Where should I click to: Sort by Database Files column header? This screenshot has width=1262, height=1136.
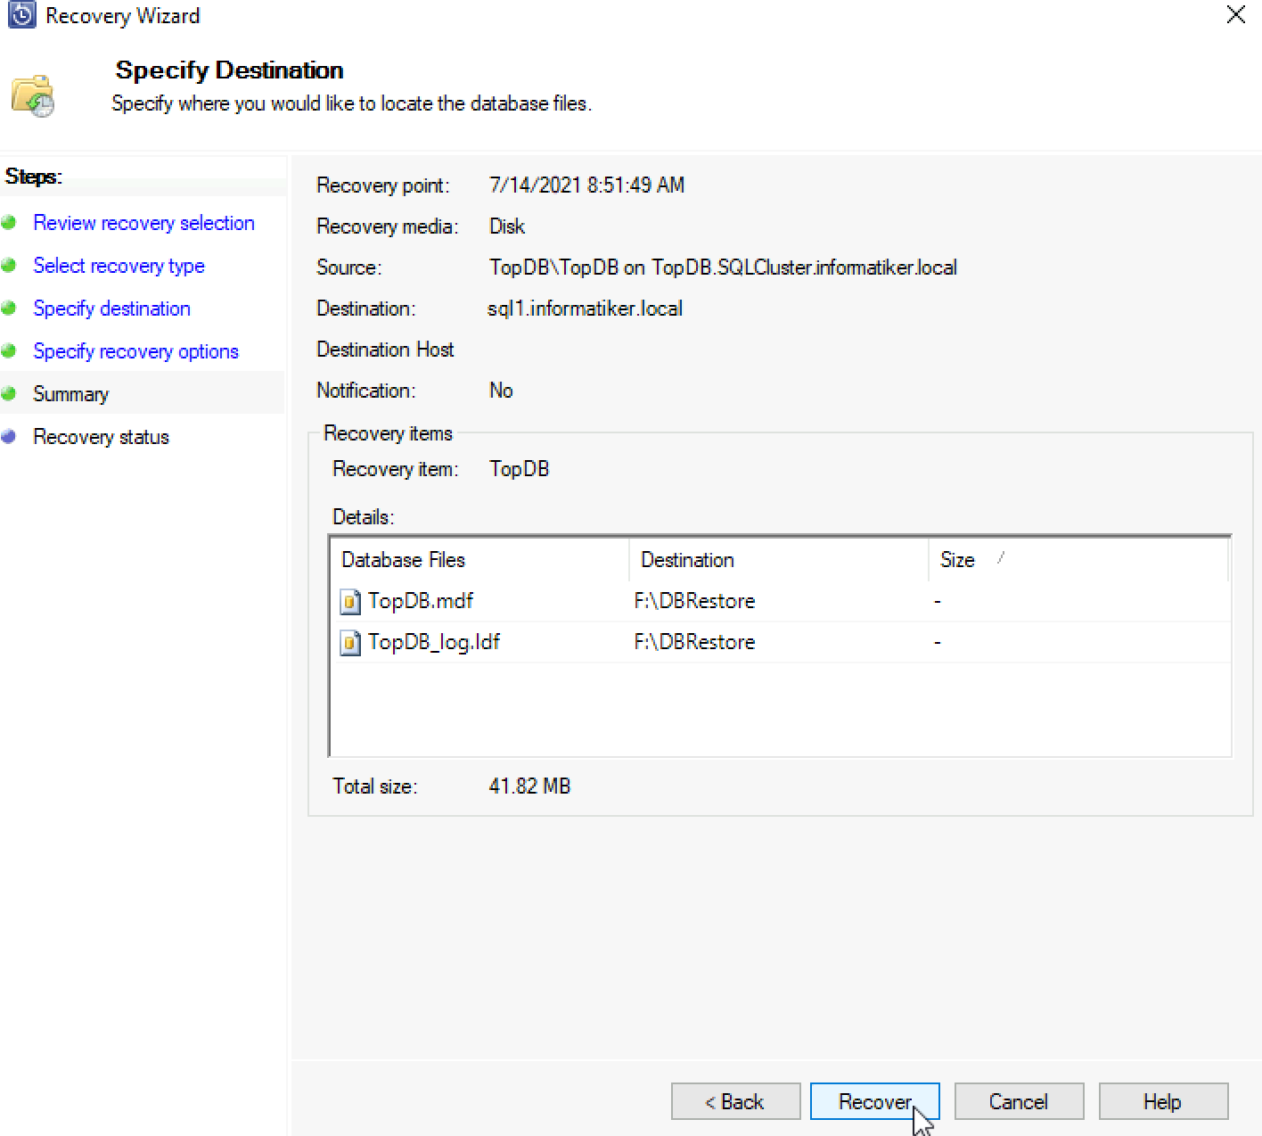click(479, 560)
